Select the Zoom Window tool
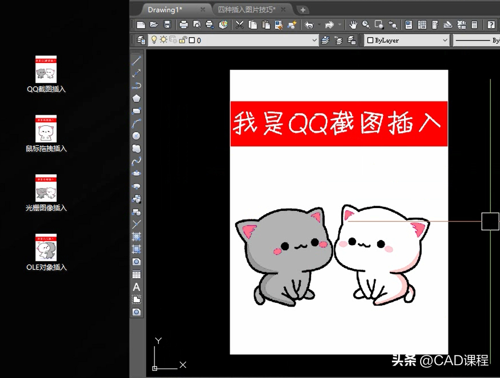Viewport: 500px width, 378px height. pos(379,25)
